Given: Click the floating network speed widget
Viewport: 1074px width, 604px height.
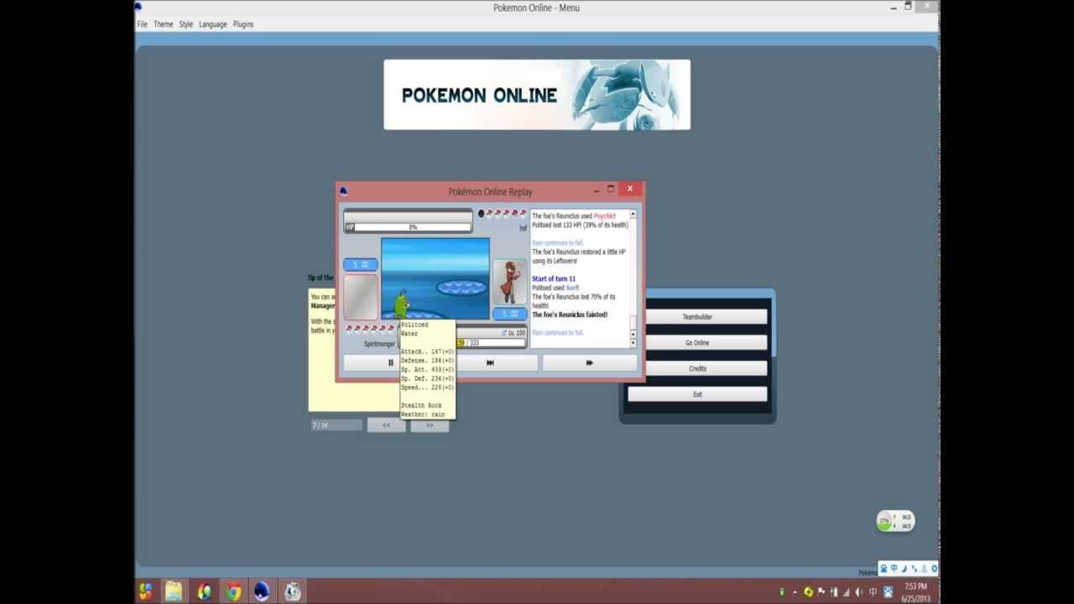Looking at the screenshot, I should (895, 521).
